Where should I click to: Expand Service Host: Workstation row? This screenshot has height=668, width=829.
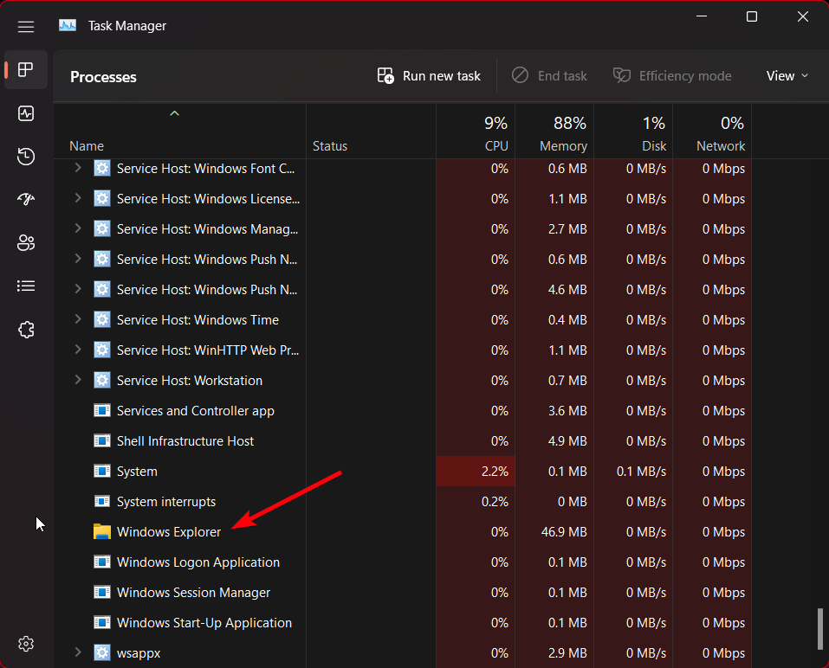point(78,380)
